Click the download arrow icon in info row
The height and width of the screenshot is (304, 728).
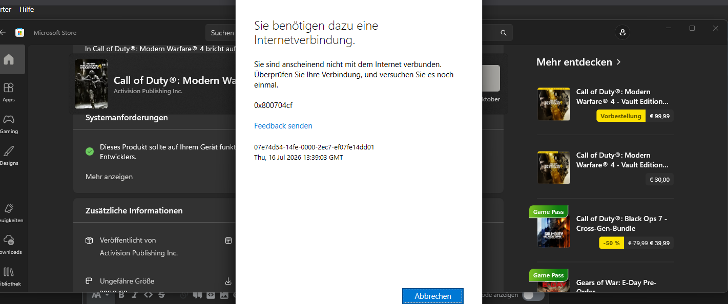pyautogui.click(x=228, y=281)
